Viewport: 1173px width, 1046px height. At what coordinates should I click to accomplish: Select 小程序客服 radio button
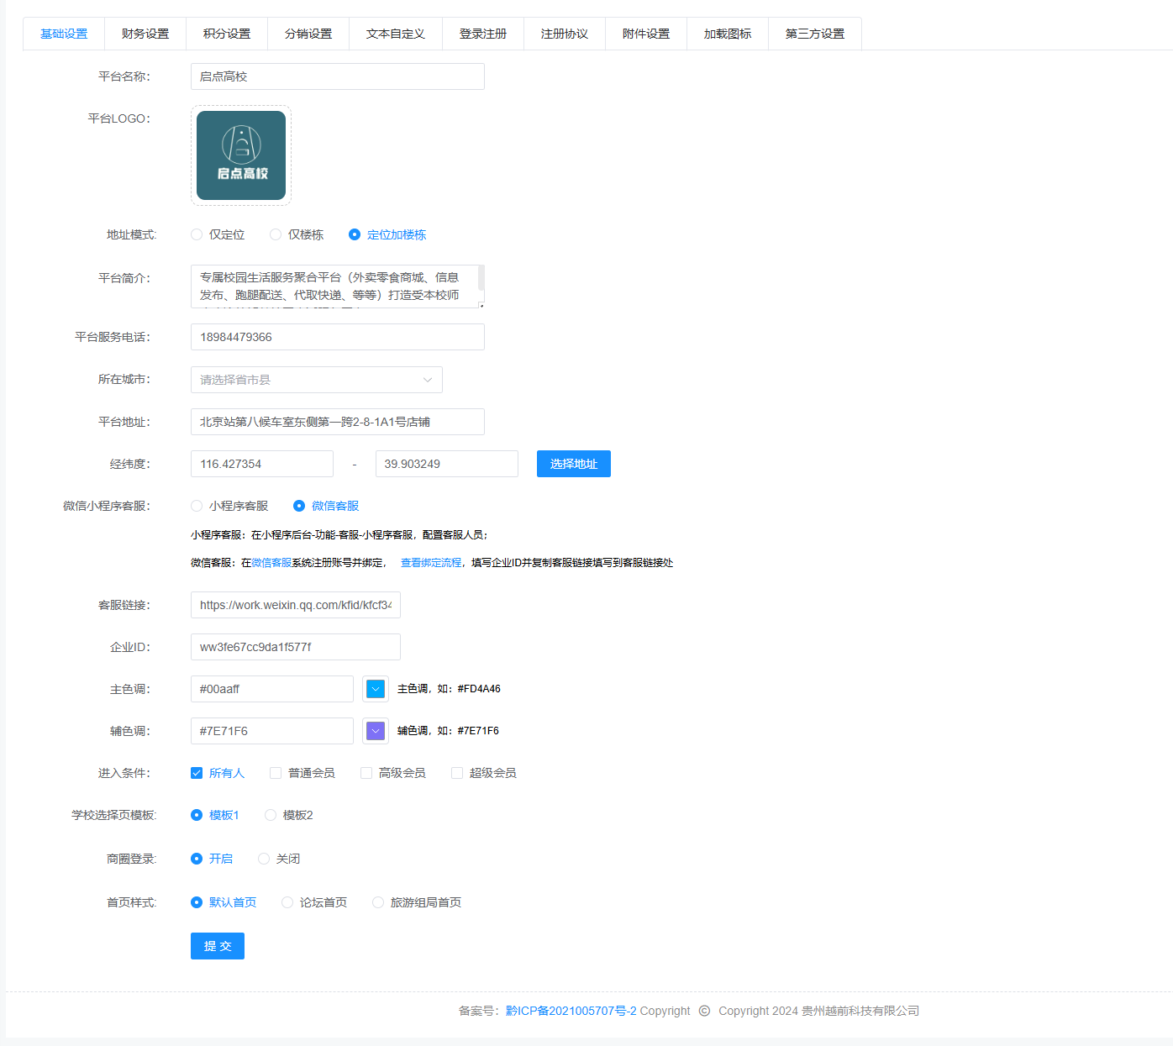197,506
